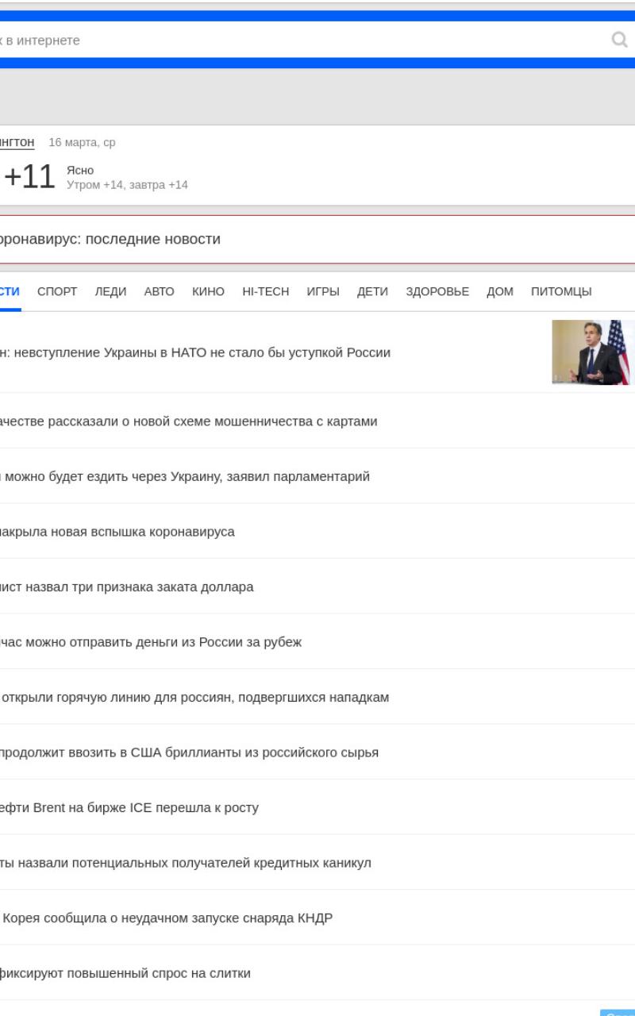Open headline about Ukraine and NATO

(194, 352)
